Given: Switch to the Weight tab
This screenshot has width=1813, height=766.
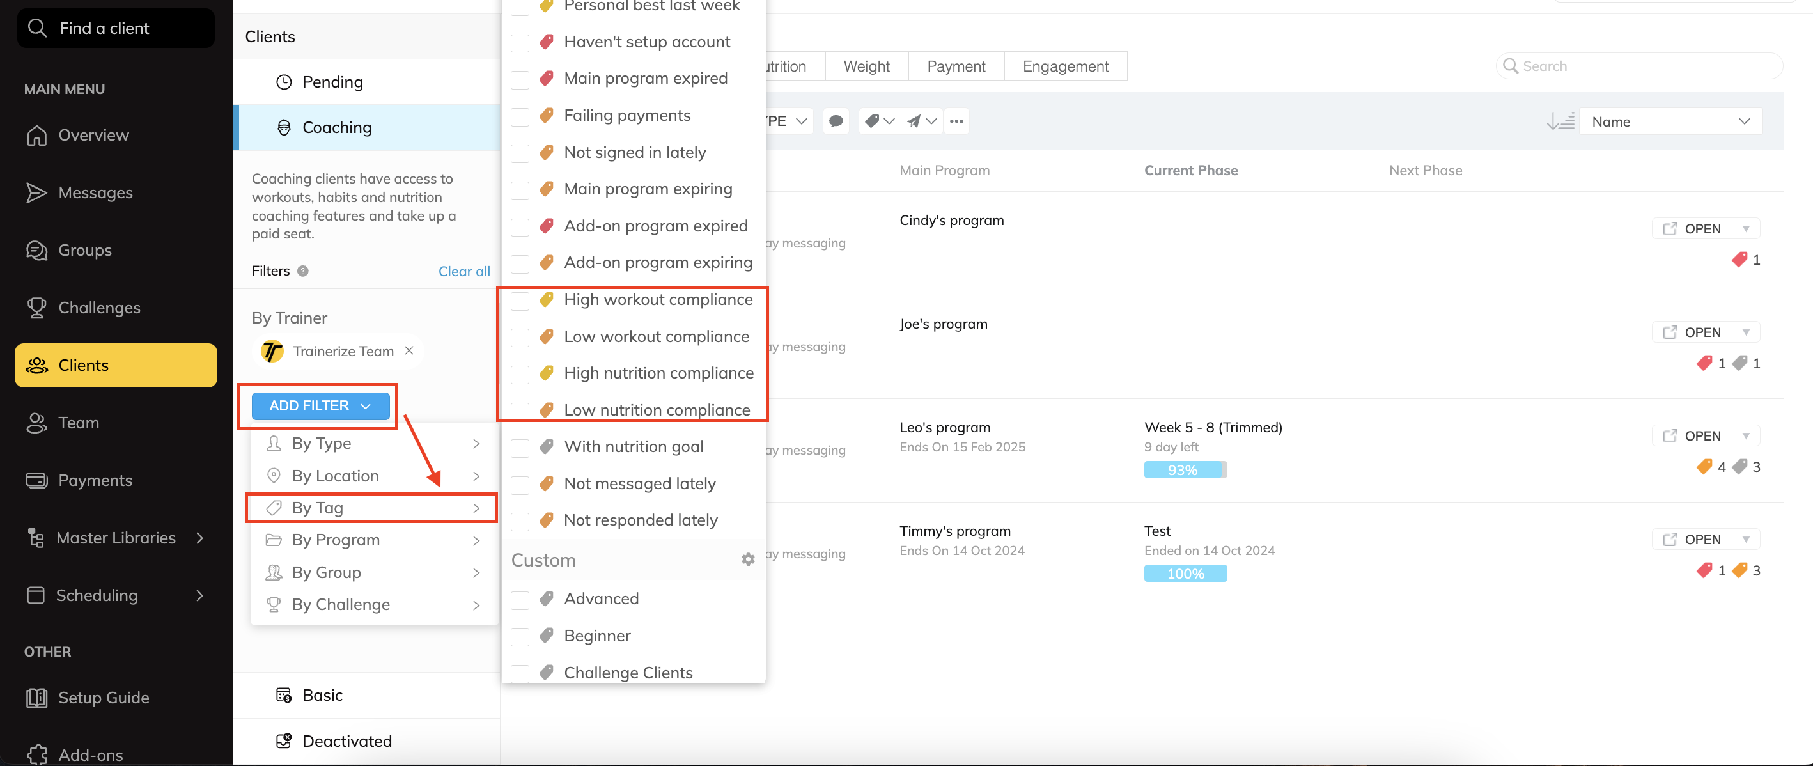Looking at the screenshot, I should (x=866, y=66).
